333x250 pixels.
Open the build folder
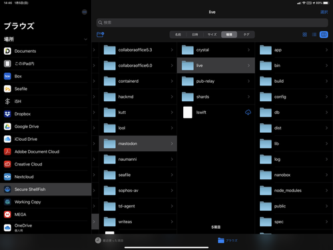[294, 81]
